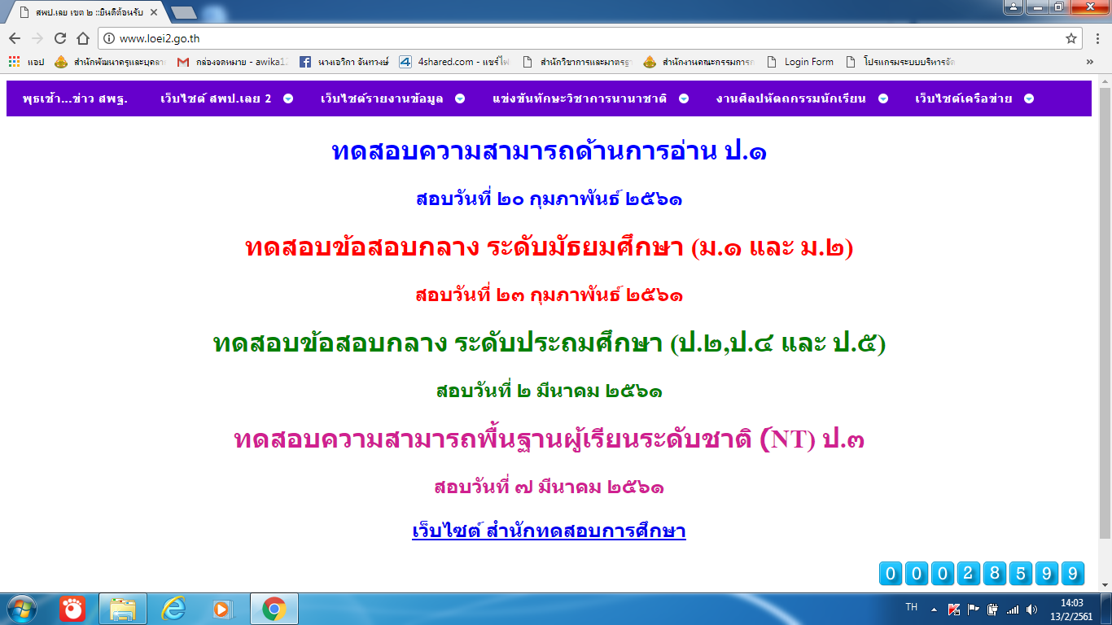Go back using the back arrow

[15, 38]
